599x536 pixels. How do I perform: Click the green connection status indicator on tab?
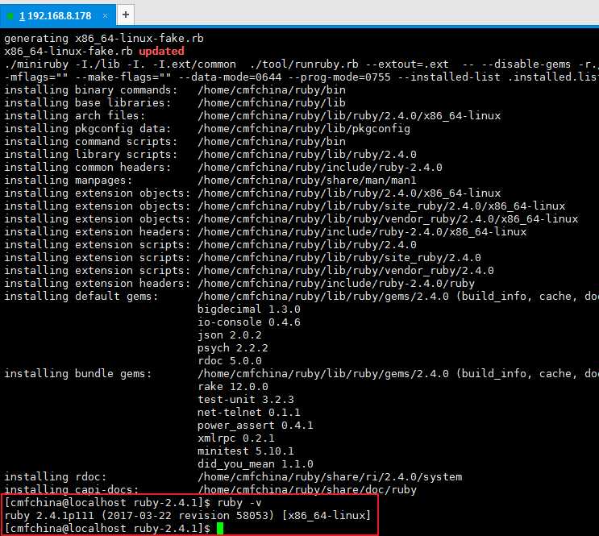pos(10,16)
